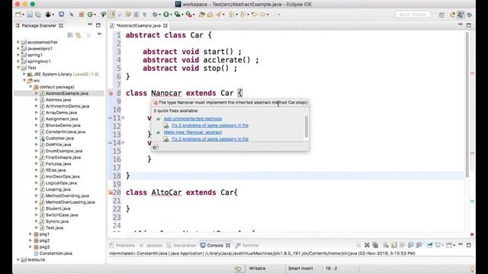Click 'Smart Insert' in the status bar
The image size is (488, 274).
pyautogui.click(x=300, y=269)
